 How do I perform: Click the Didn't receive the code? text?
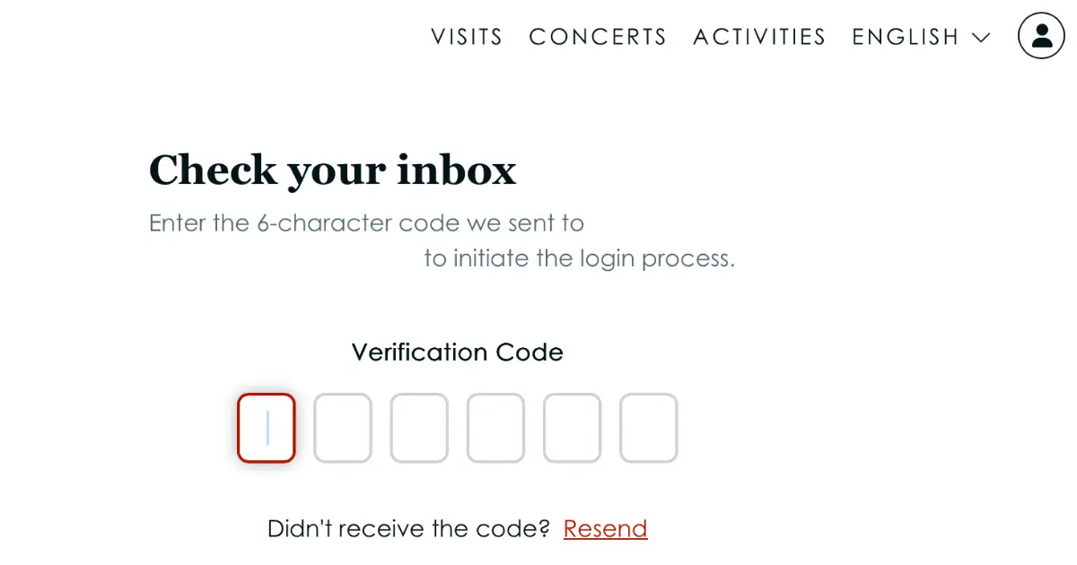(408, 529)
